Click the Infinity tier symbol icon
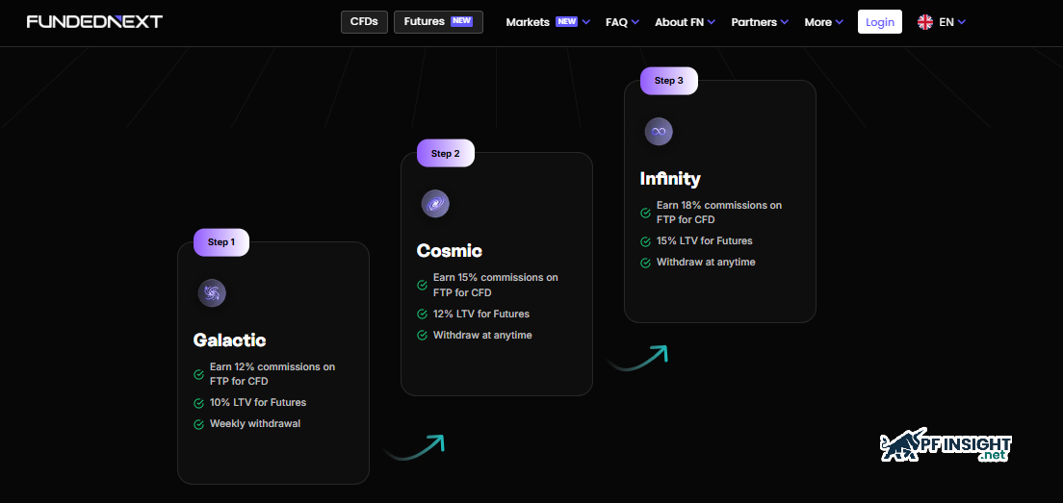 coord(659,132)
